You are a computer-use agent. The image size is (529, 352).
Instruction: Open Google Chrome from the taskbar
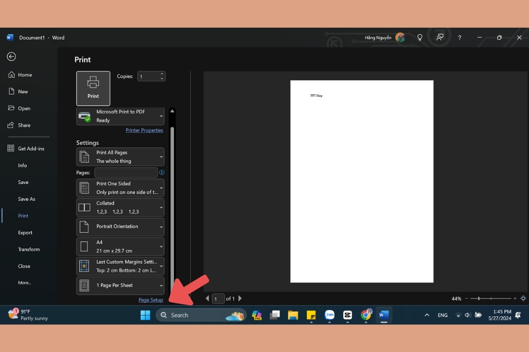point(366,315)
